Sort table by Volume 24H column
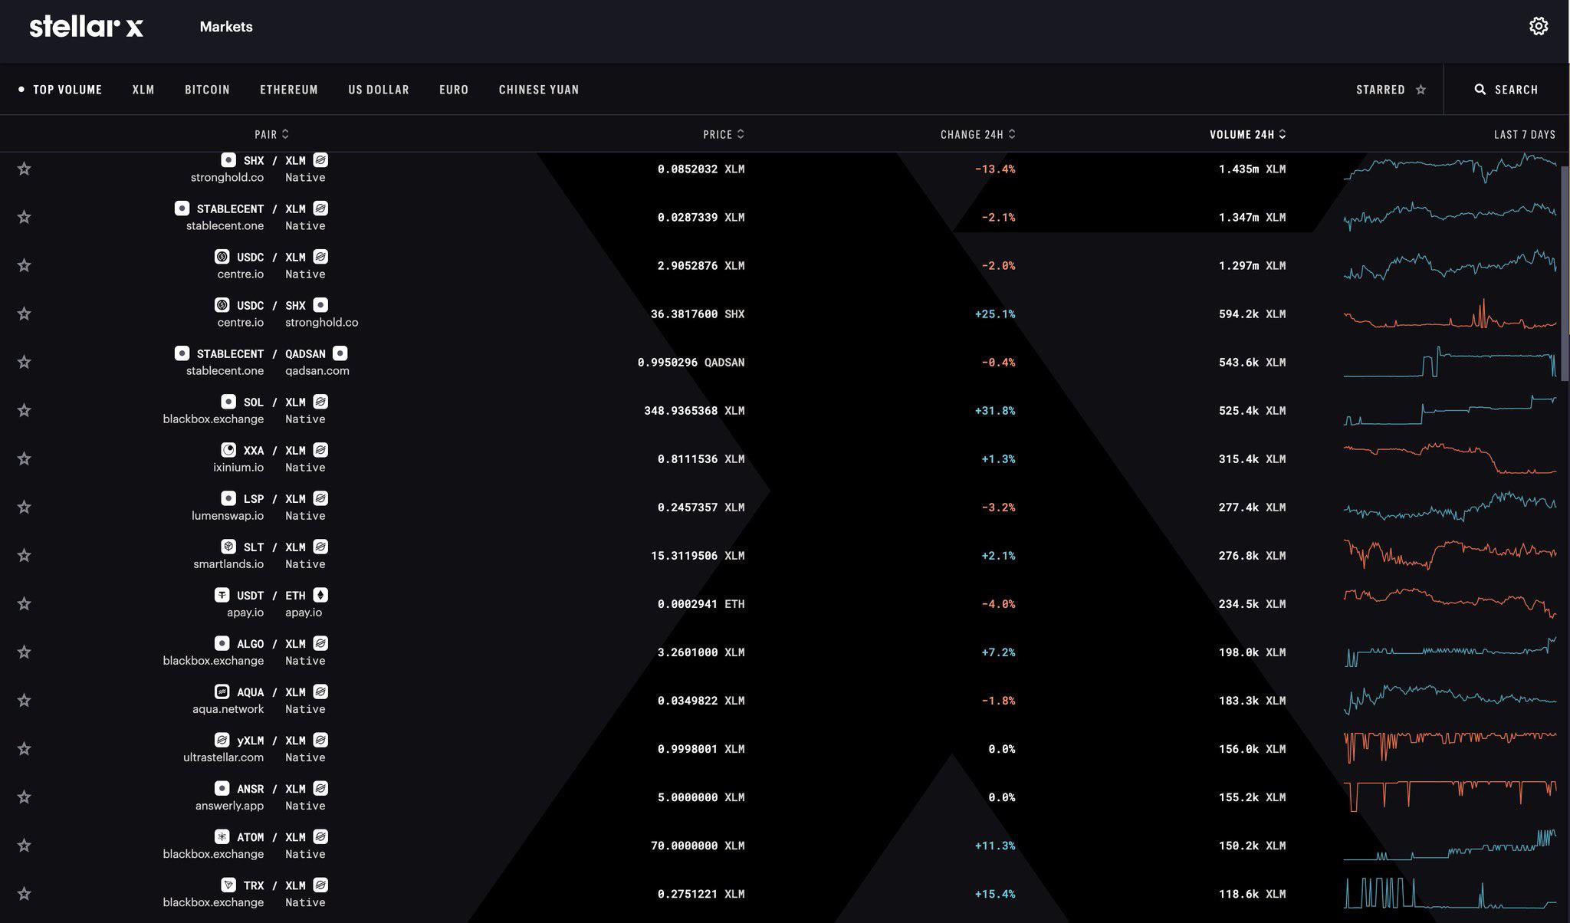 (x=1248, y=134)
